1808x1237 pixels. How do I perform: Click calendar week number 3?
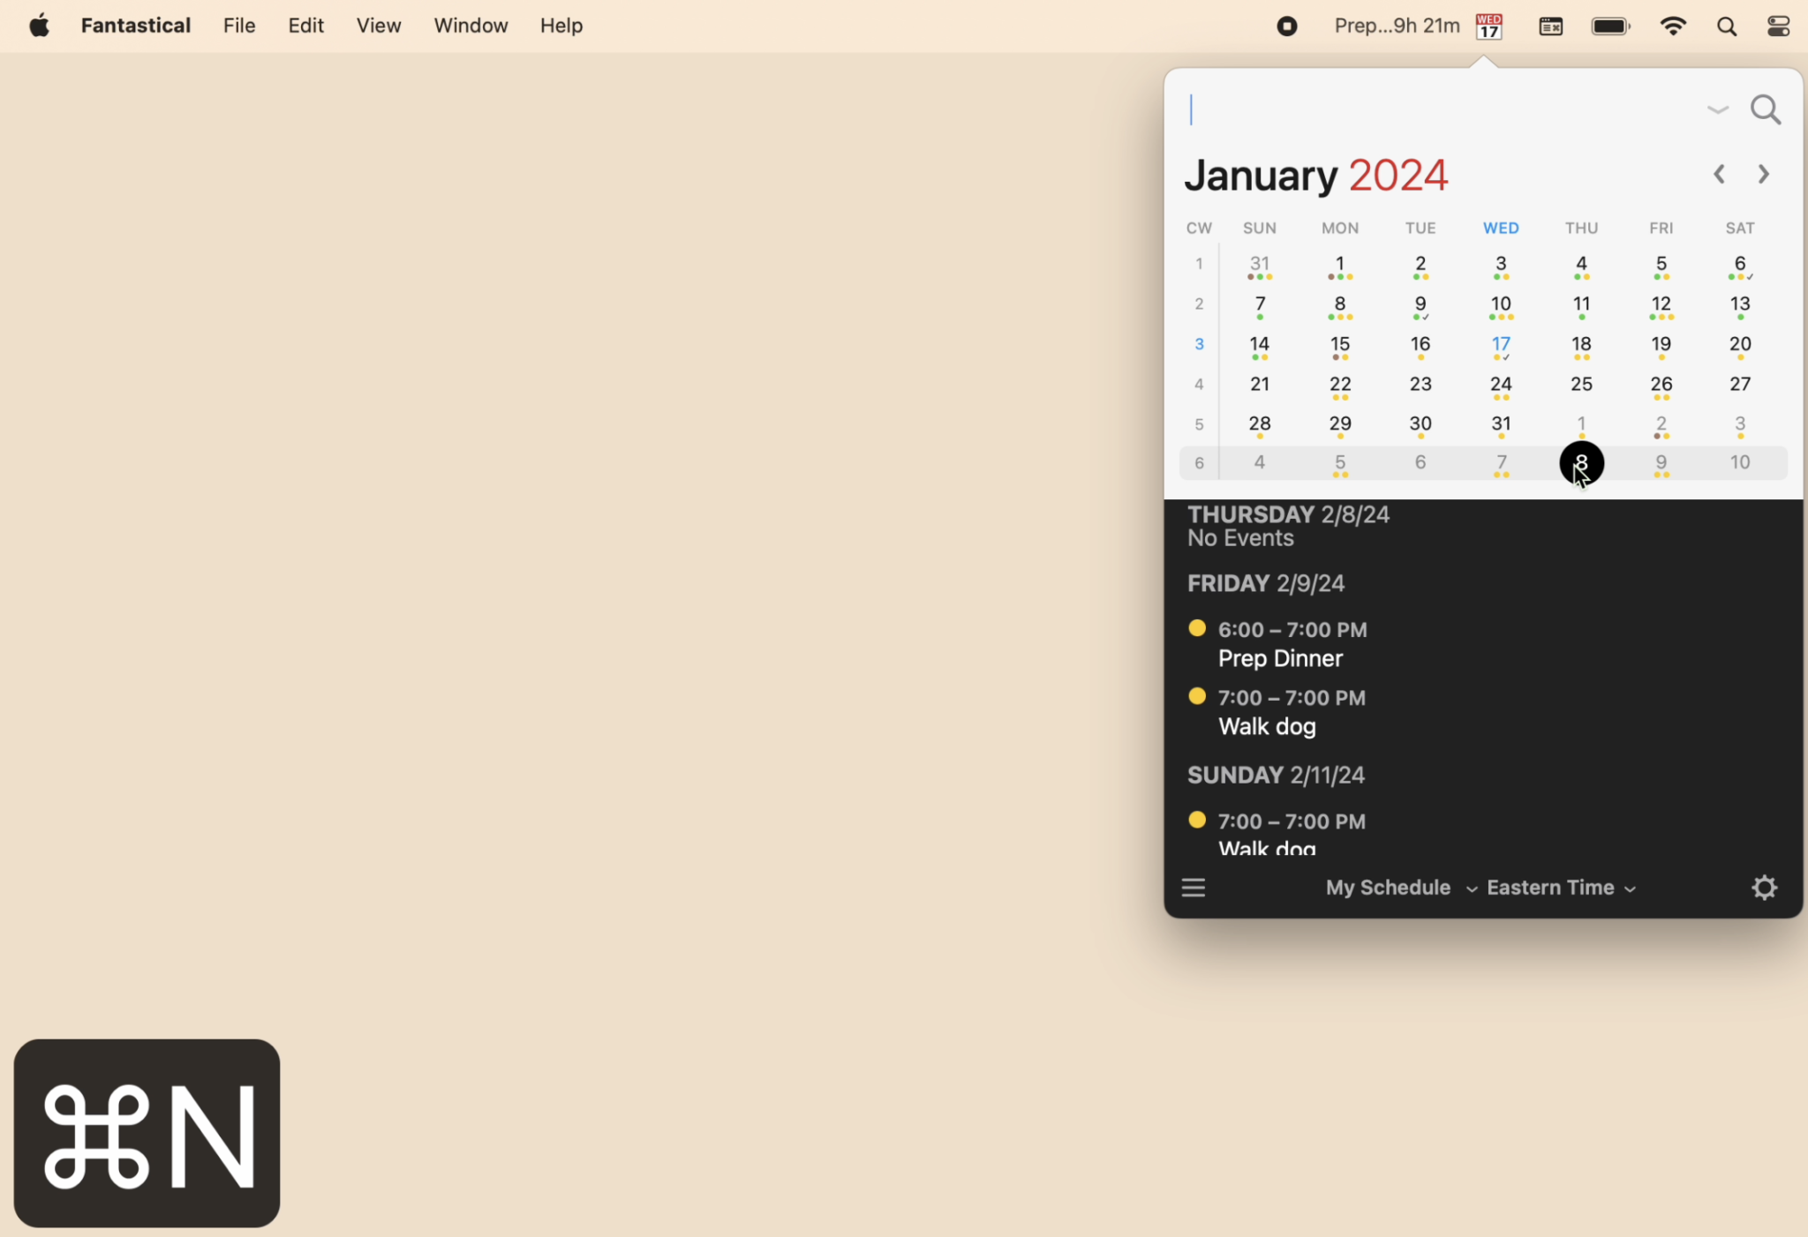(x=1199, y=344)
